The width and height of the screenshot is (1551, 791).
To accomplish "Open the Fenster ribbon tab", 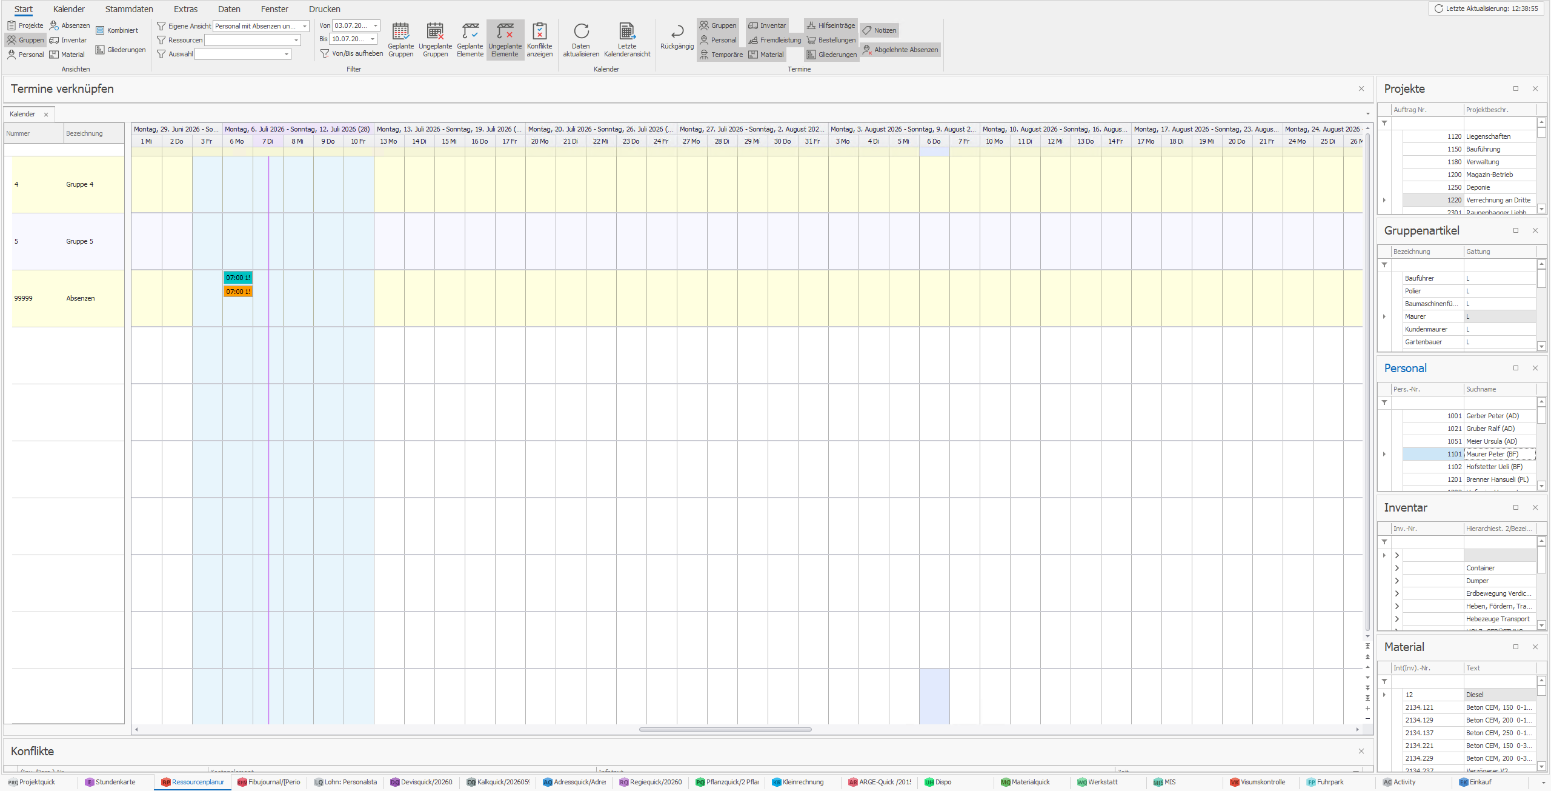I will pos(274,9).
